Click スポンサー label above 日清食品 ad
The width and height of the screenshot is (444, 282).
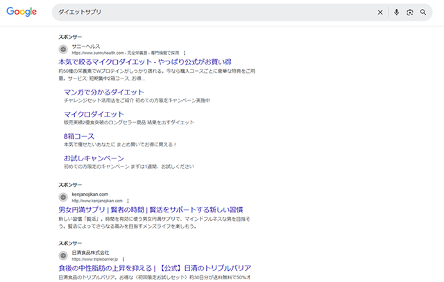click(x=70, y=244)
